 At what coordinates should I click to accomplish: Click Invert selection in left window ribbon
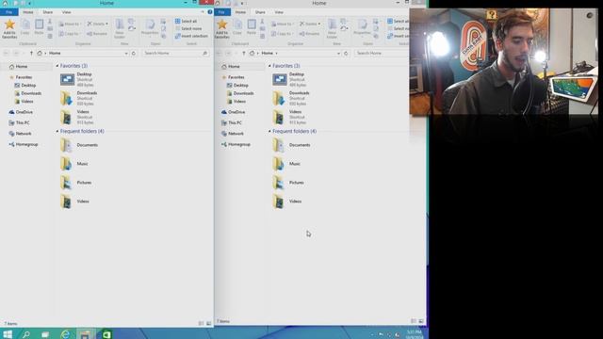[191, 36]
